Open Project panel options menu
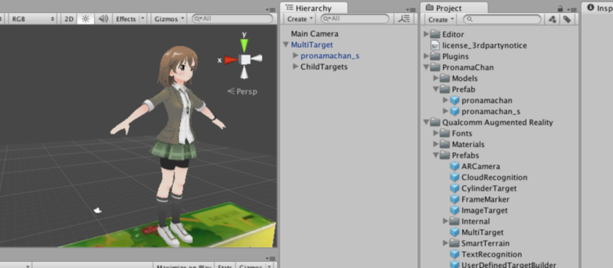613x268 pixels. [572, 9]
